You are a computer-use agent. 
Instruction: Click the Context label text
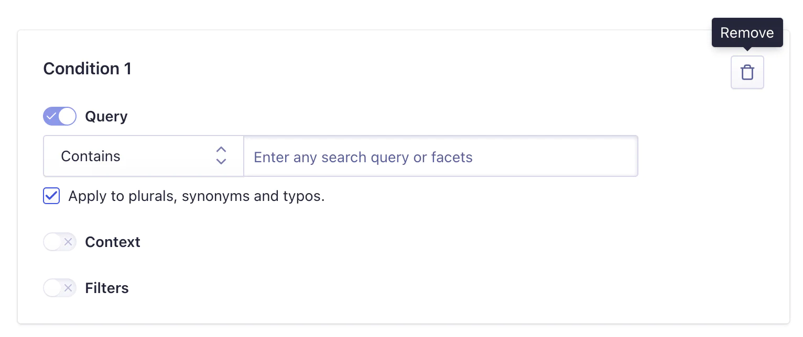(x=113, y=242)
